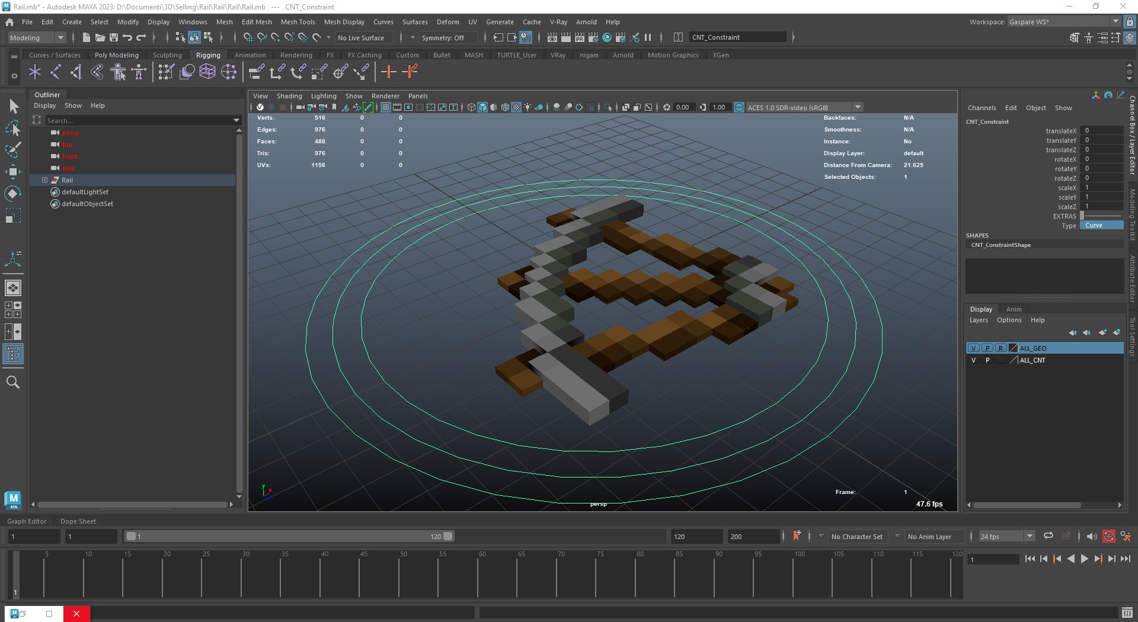Open the viewport Shading menu
The width and height of the screenshot is (1138, 622).
pos(289,96)
